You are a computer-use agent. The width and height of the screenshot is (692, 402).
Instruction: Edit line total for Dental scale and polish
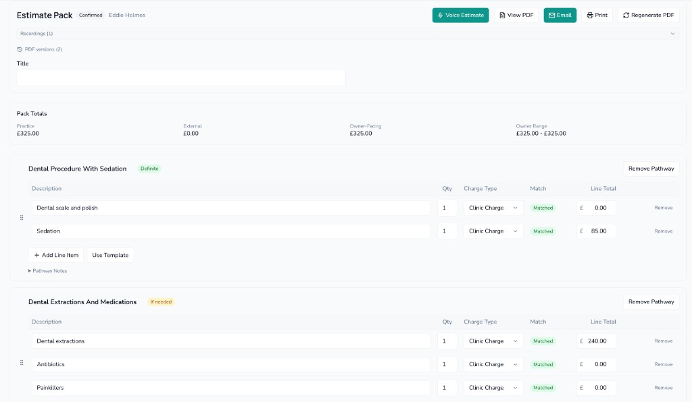[596, 208]
